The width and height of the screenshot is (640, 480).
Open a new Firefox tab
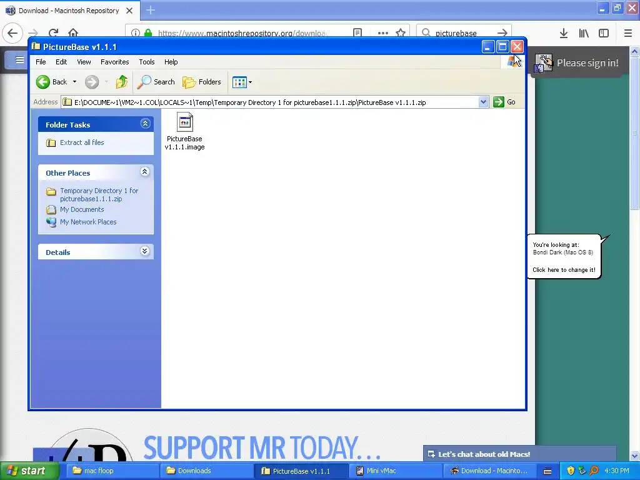[151, 10]
